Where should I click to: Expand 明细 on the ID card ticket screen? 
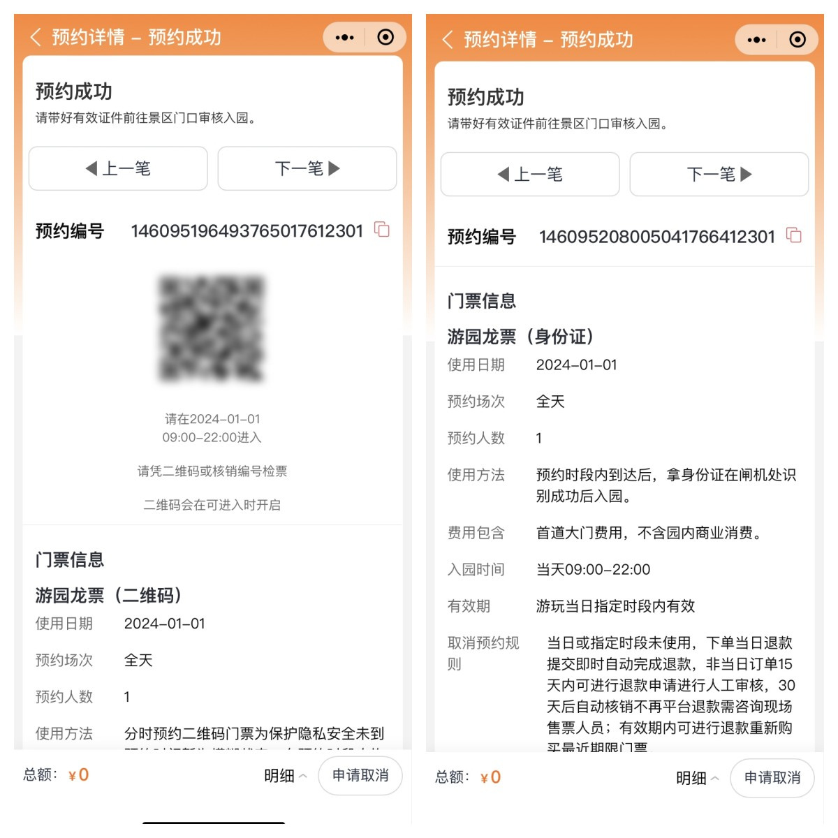point(697,778)
